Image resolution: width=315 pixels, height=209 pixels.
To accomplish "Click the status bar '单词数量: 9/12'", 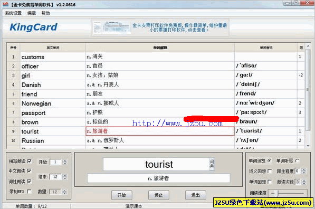I will pos(31,206).
